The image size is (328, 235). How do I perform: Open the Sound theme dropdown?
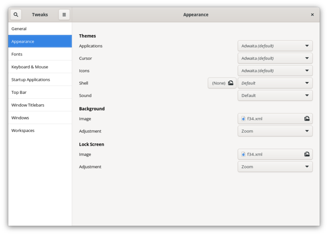tap(275, 95)
